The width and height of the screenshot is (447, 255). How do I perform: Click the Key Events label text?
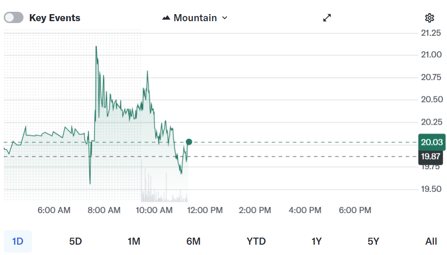[54, 18]
